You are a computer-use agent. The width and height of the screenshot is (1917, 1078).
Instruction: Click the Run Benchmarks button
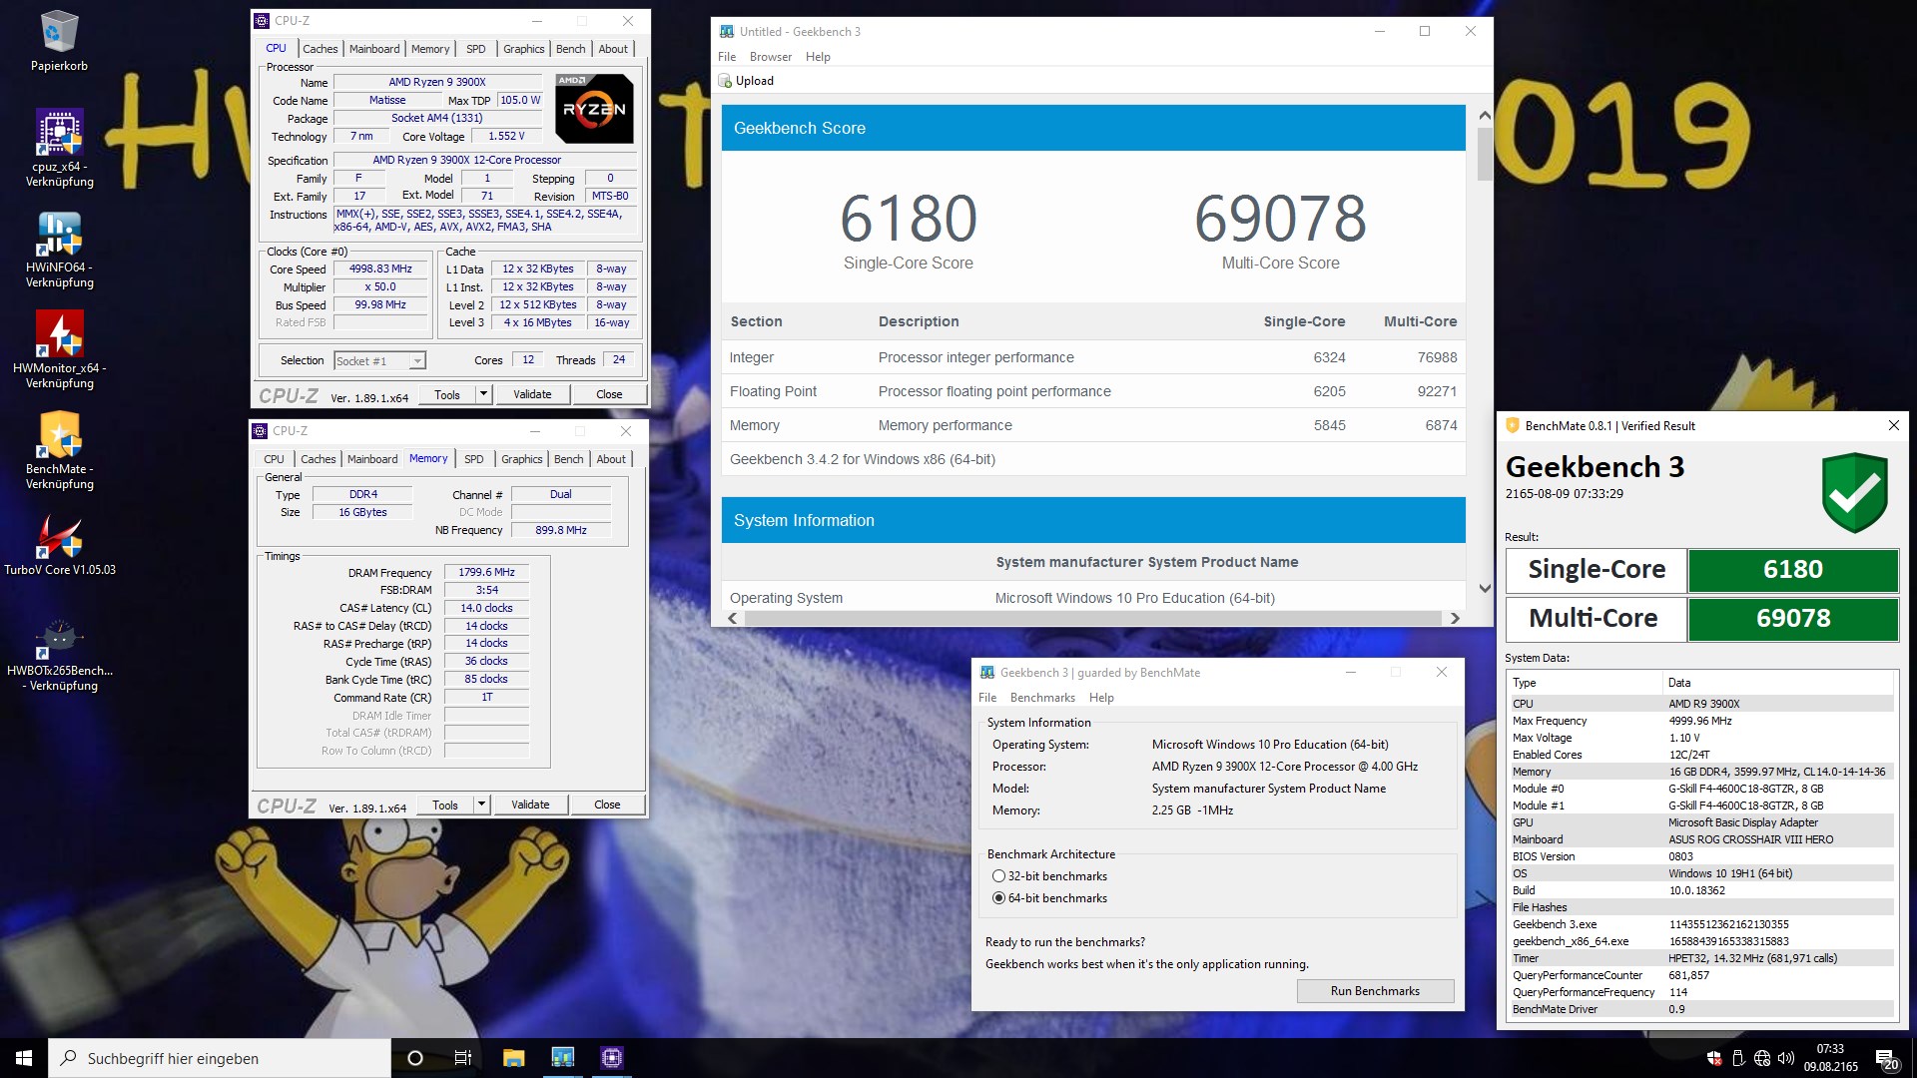point(1375,991)
